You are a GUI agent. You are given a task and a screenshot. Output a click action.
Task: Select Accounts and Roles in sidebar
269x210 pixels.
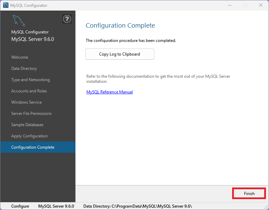pos(29,91)
